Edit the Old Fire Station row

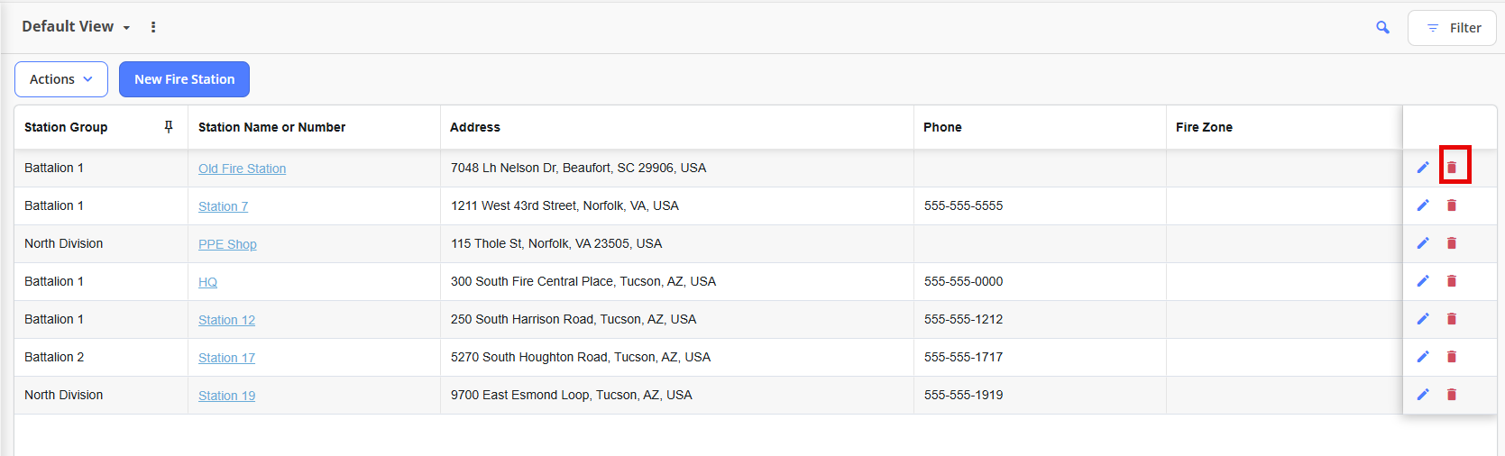pyautogui.click(x=1423, y=168)
